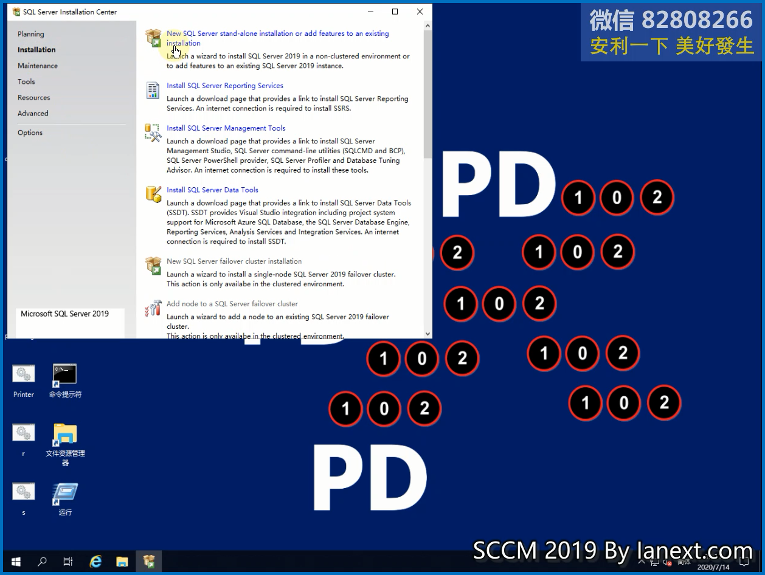Open the Tools page
Image resolution: width=765 pixels, height=575 pixels.
click(26, 81)
